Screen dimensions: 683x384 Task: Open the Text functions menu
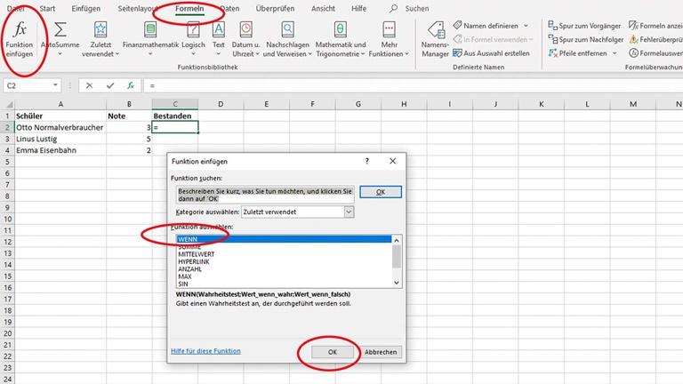click(218, 39)
